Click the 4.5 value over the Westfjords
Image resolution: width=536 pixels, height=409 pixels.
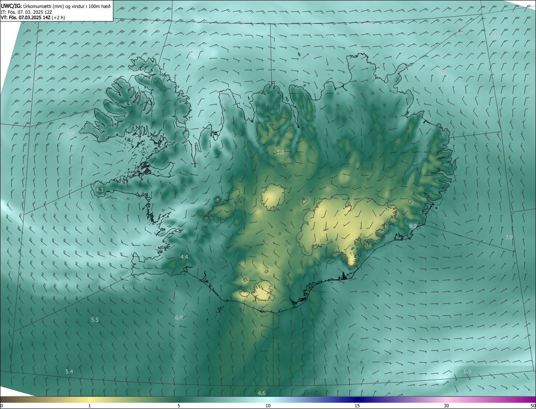(x=128, y=104)
